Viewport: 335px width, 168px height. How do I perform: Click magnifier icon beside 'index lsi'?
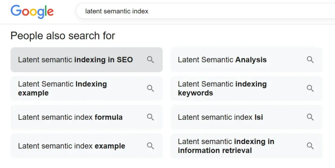pyautogui.click(x=310, y=117)
